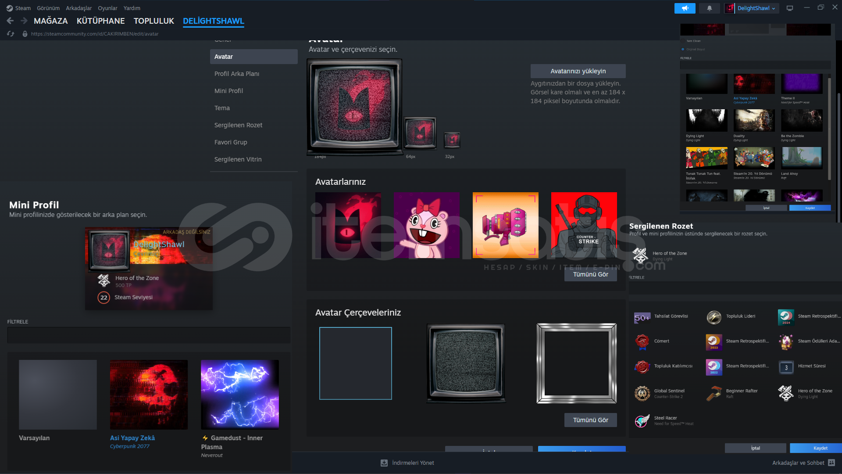Switch to Profil Arka Planı section
The height and width of the screenshot is (474, 842).
click(237, 74)
